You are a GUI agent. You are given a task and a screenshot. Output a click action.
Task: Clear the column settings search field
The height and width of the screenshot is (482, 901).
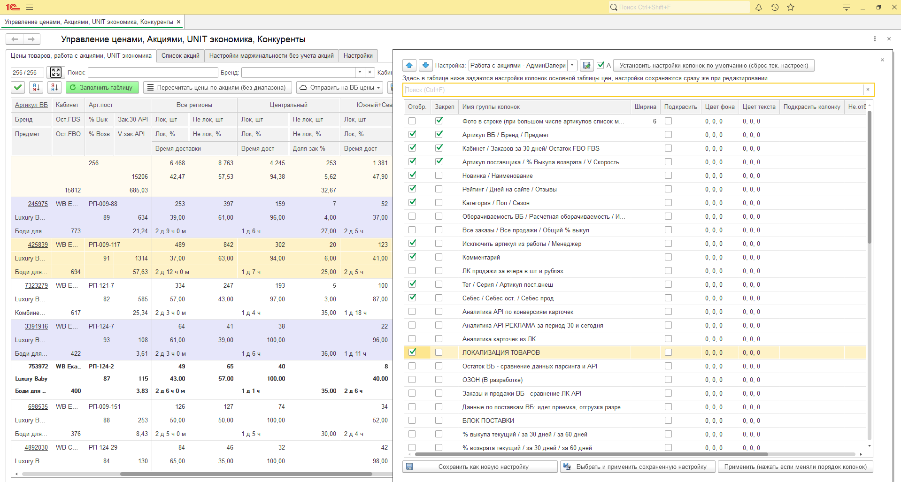tap(868, 90)
